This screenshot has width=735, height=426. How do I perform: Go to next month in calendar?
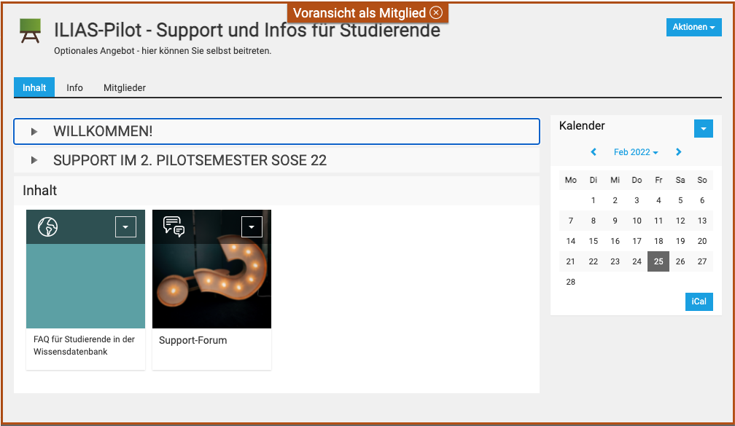[679, 152]
